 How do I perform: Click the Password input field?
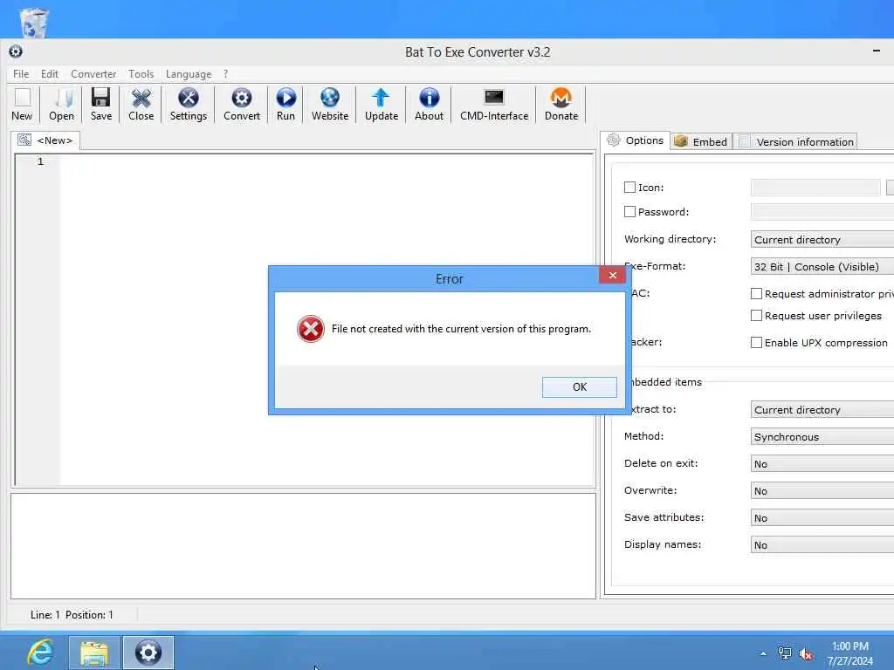tap(822, 212)
